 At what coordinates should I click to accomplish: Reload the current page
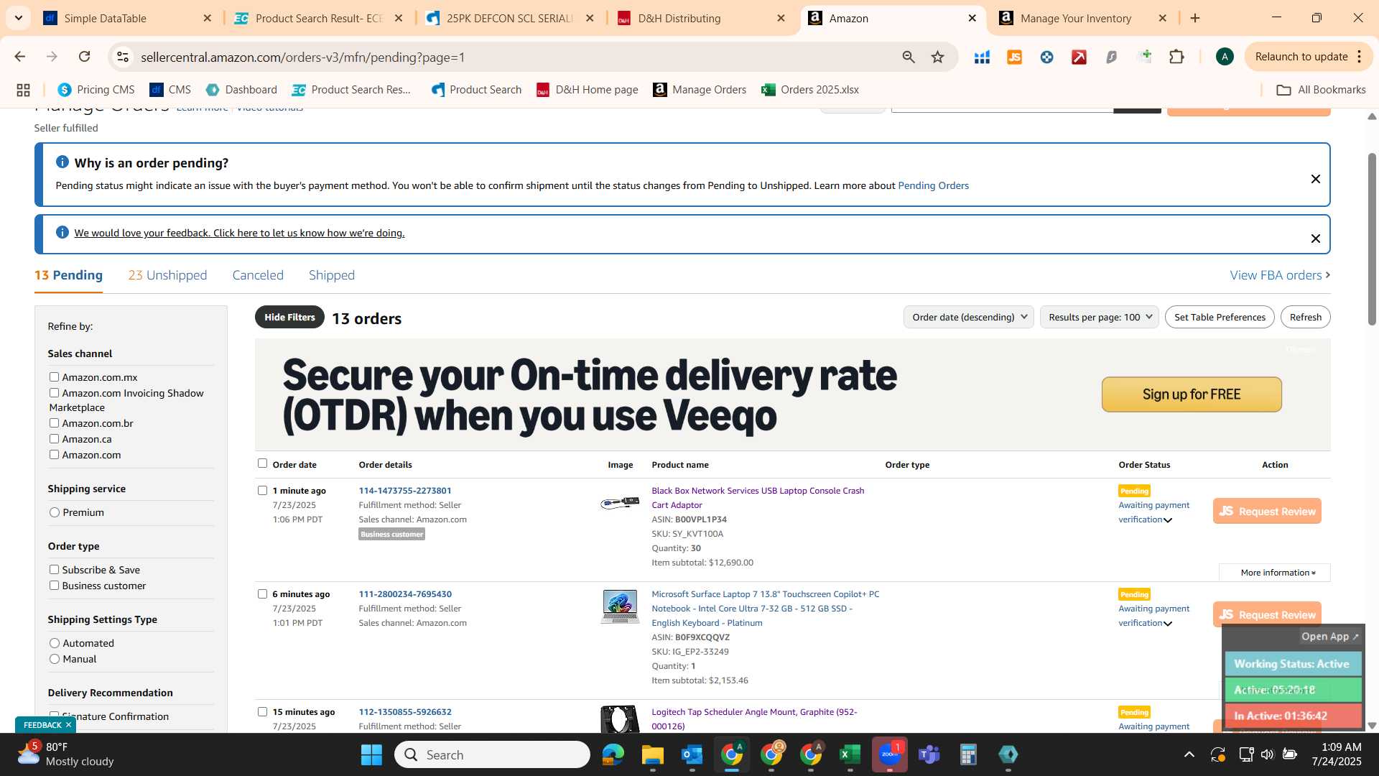click(x=84, y=57)
